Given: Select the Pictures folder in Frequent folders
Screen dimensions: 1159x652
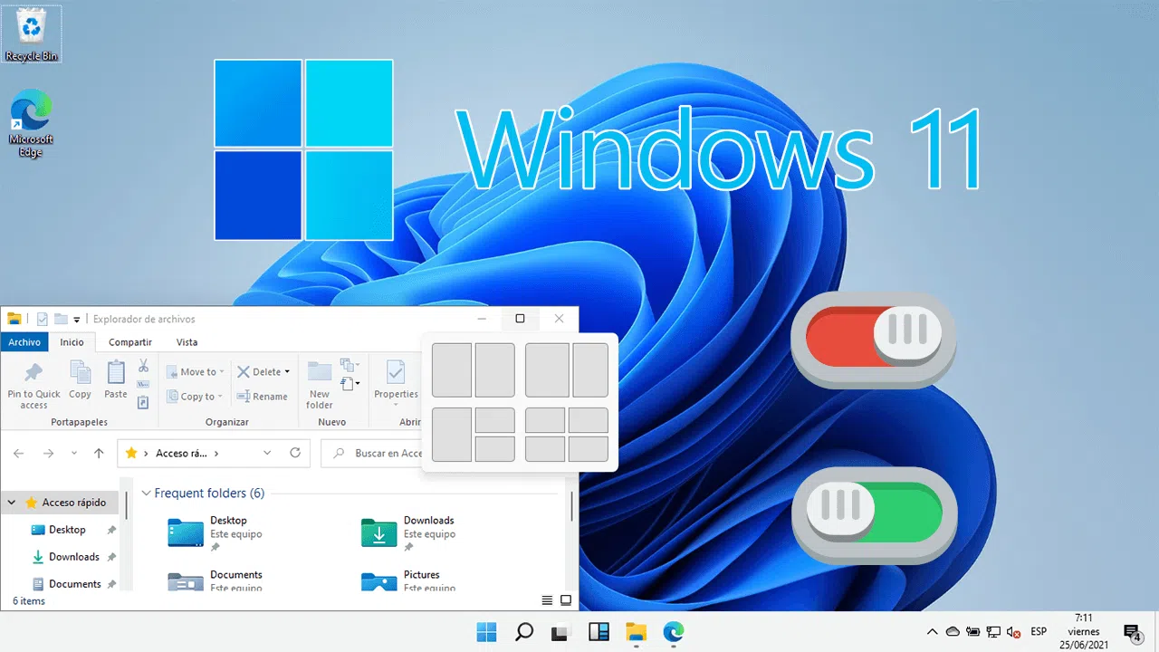Looking at the screenshot, I should (x=409, y=580).
